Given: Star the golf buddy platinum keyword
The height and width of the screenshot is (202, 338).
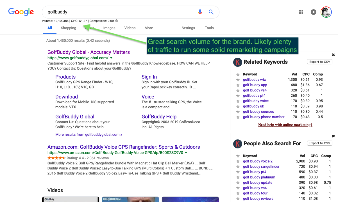Looking at the screenshot, I should coord(238,177).
